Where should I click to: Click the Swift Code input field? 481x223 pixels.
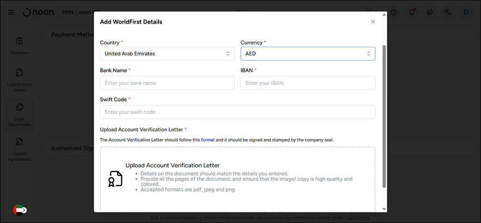pyautogui.click(x=237, y=112)
